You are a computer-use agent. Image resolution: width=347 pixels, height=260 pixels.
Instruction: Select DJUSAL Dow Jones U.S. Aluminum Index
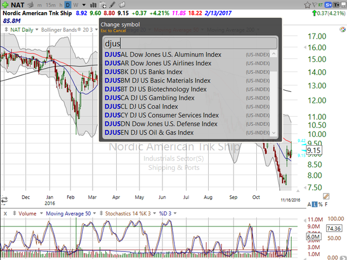[x=187, y=54]
